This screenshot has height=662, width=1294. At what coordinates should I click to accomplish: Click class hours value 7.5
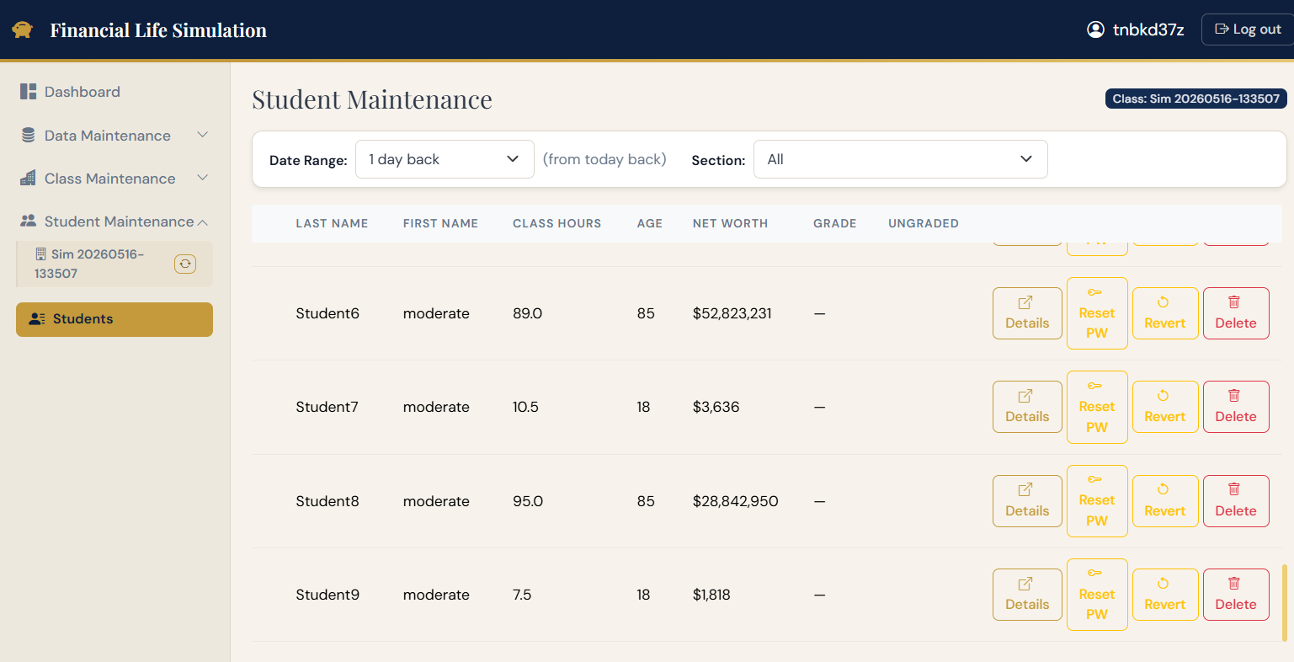tap(522, 595)
